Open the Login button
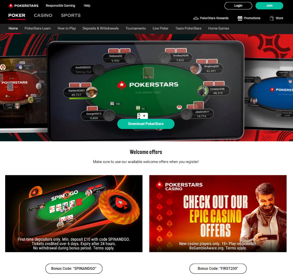 tap(238, 5)
